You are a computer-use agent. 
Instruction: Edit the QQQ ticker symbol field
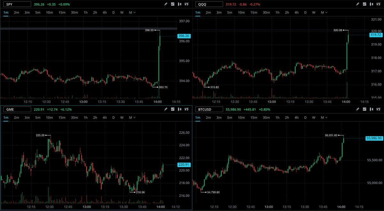click(x=208, y=4)
